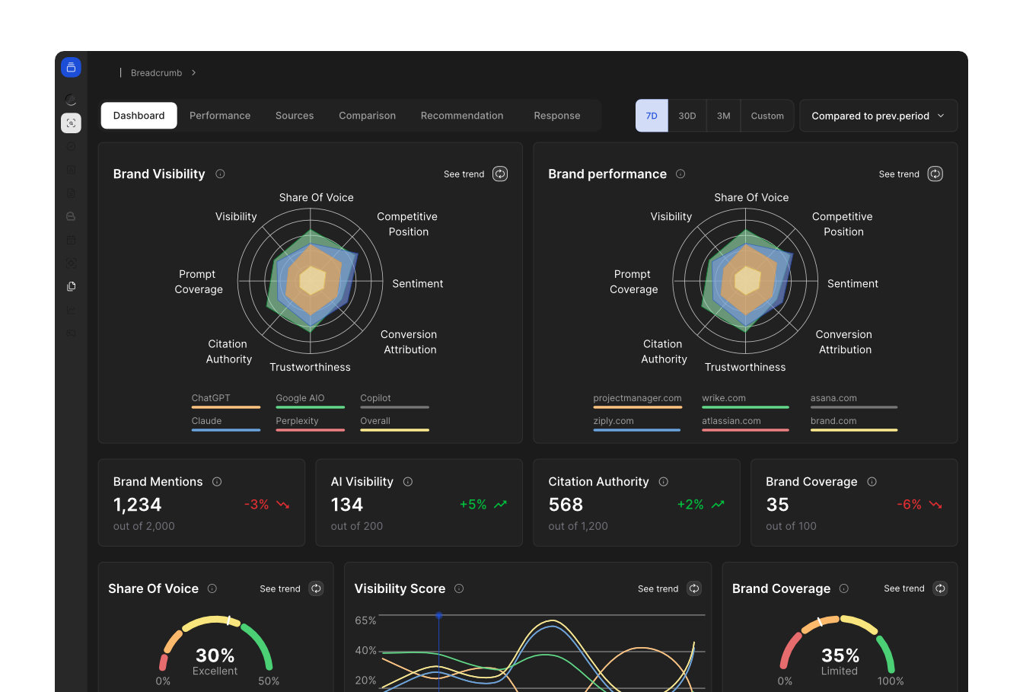
Task: Open the Custom date range selector
Action: click(x=766, y=115)
